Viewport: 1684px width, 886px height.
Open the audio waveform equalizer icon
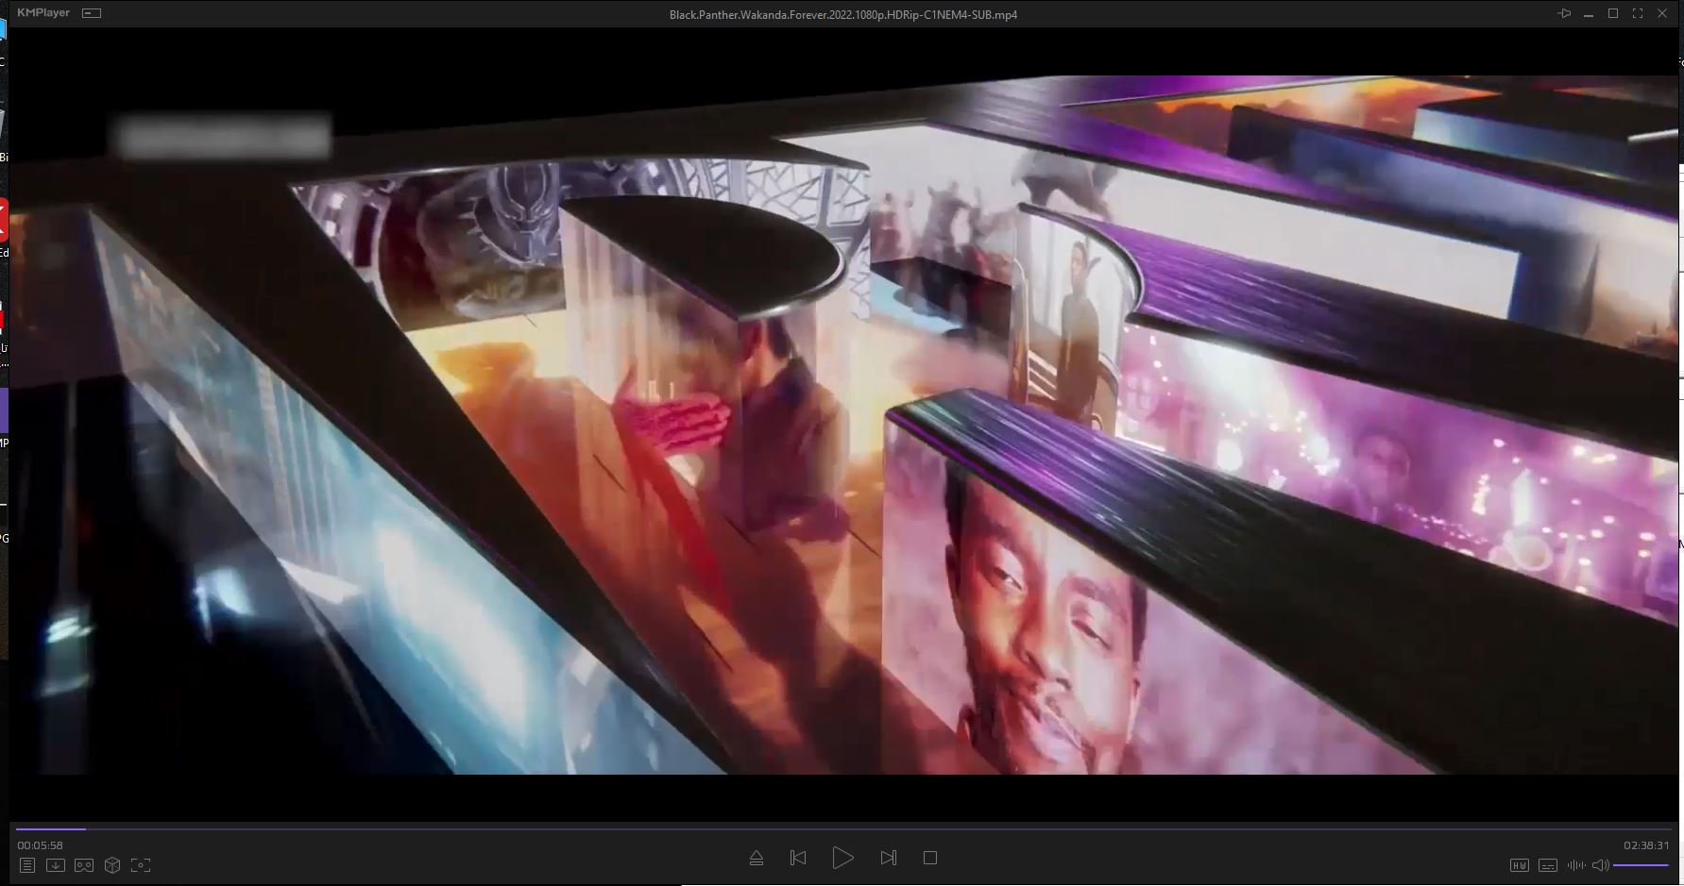coord(1575,865)
